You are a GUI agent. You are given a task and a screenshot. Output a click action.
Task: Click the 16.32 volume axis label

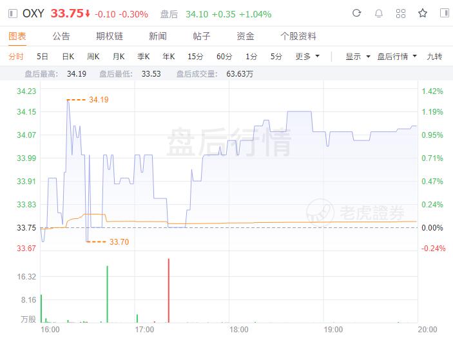point(26,277)
